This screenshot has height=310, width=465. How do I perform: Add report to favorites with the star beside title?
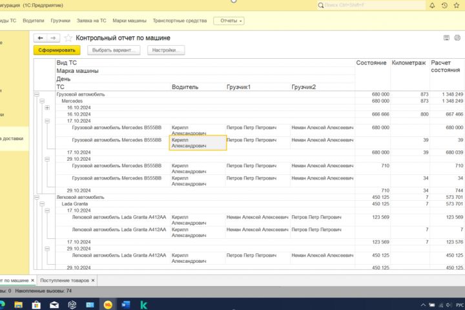(68, 38)
